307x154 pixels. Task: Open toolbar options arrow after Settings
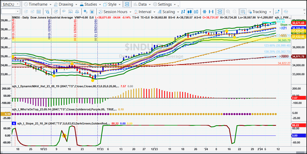pos(178,6)
